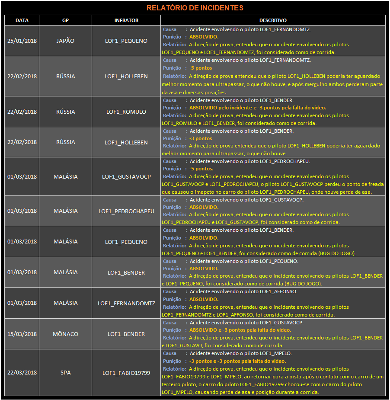Select the MÔNACO GP cell
390x400 pixels.
pyautogui.click(x=66, y=334)
